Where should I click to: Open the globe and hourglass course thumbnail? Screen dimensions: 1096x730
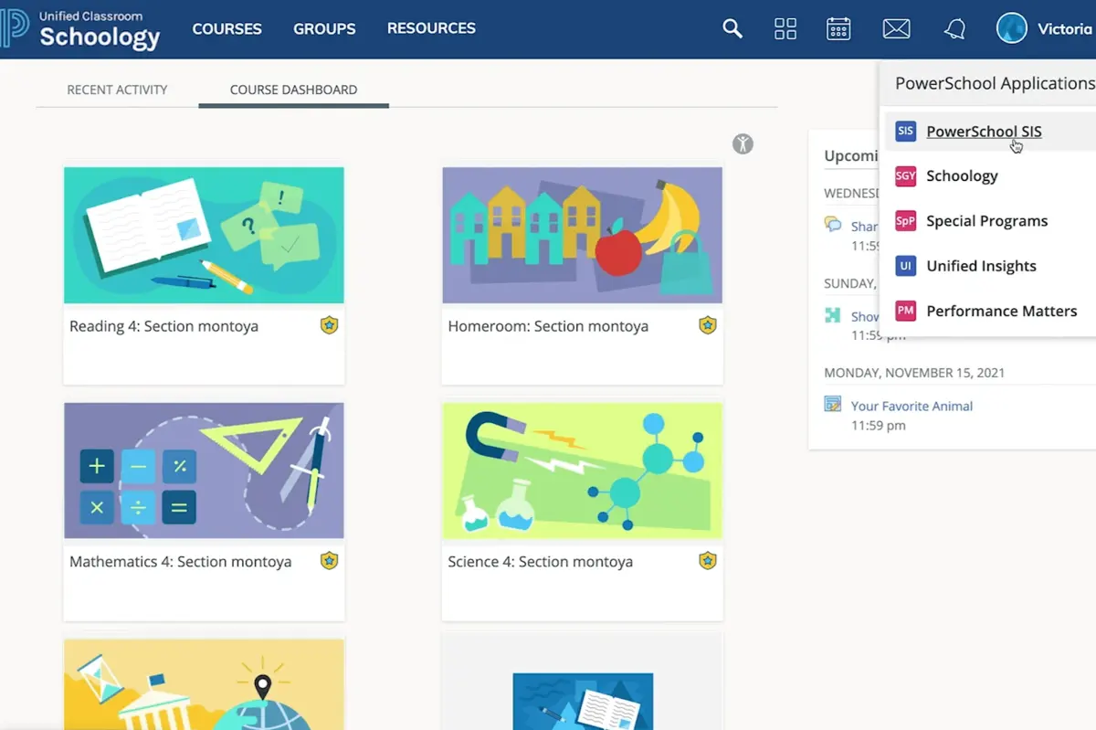pyautogui.click(x=204, y=684)
